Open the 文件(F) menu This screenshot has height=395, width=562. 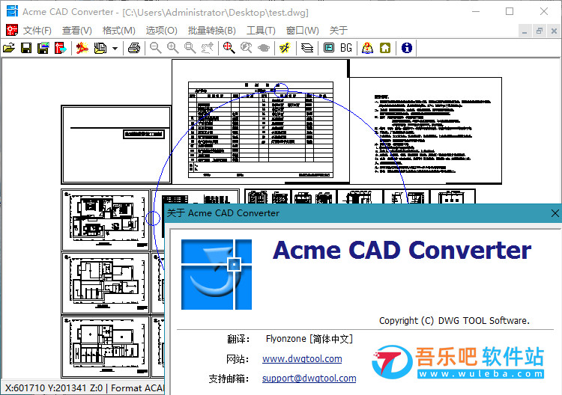tap(37, 31)
